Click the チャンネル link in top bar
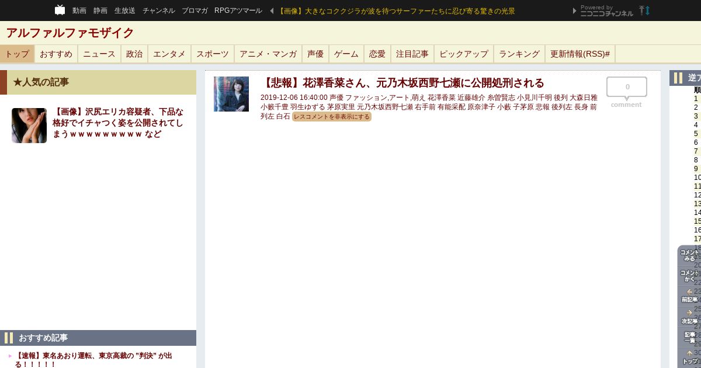Image resolution: width=701 pixels, height=368 pixels. click(x=159, y=11)
